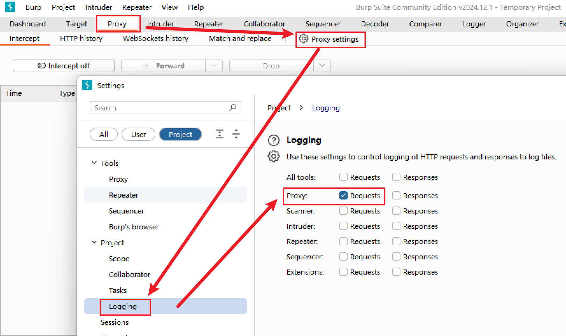566x336 pixels.
Task: Select the Intercept sub-tab
Action: 25,38
